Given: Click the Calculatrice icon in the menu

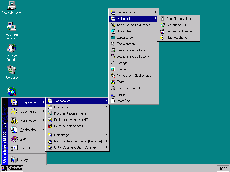Looking at the screenshot, I should pyautogui.click(x=113, y=38).
